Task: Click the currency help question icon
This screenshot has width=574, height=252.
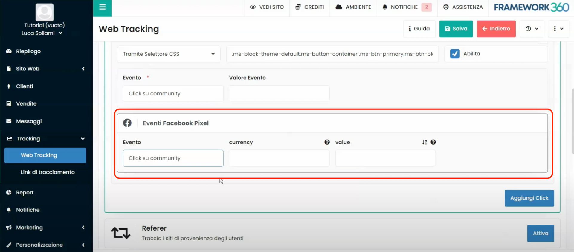Action: [x=327, y=142]
